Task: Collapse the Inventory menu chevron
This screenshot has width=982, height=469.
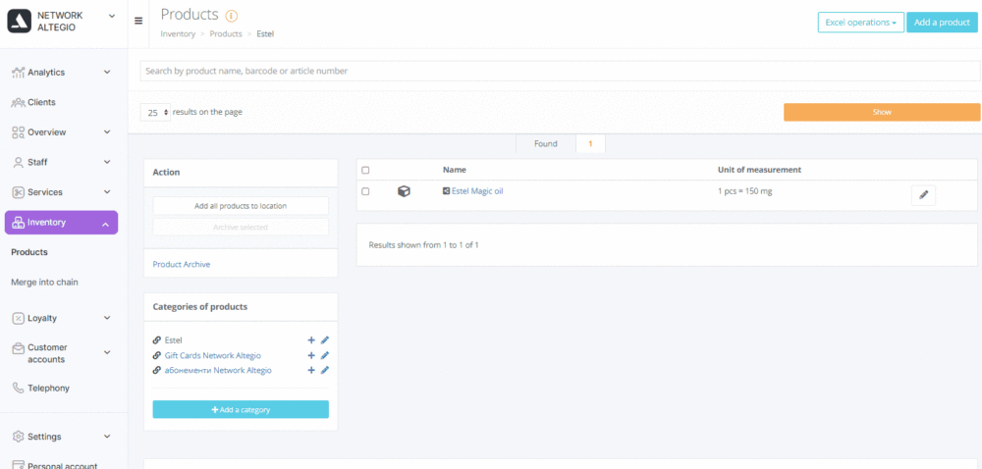Action: pos(105,224)
